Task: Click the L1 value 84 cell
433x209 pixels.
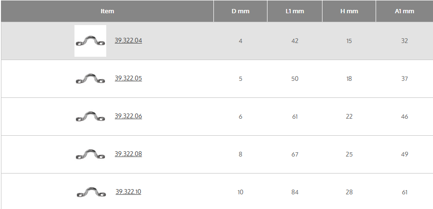Action: click(295, 192)
